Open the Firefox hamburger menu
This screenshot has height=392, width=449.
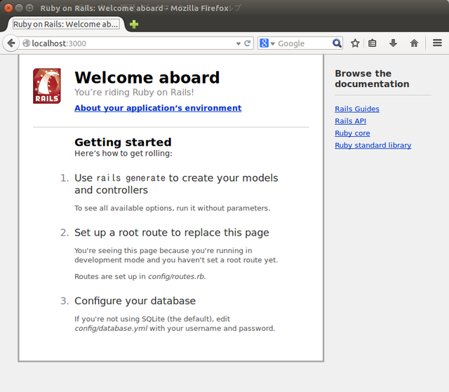pyautogui.click(x=437, y=43)
